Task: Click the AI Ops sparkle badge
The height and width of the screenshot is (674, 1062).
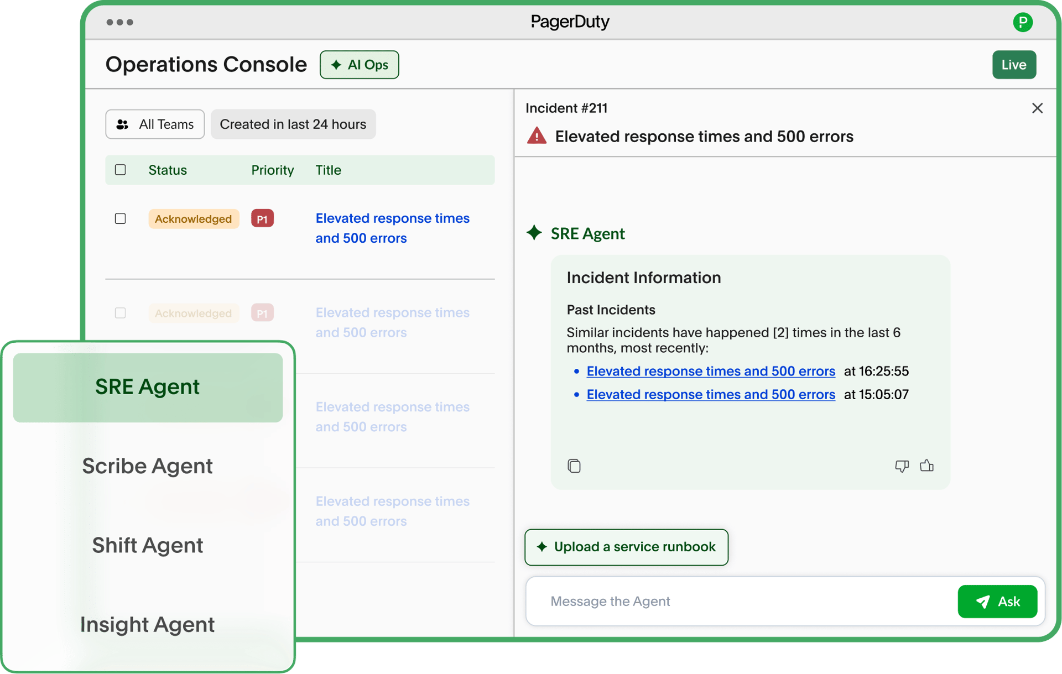Action: point(359,64)
